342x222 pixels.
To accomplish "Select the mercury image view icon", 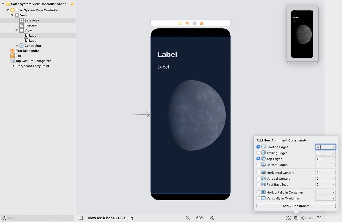I will pos(22,25).
